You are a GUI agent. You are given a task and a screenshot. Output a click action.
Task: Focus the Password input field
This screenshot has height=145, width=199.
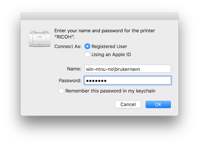tap(128, 81)
